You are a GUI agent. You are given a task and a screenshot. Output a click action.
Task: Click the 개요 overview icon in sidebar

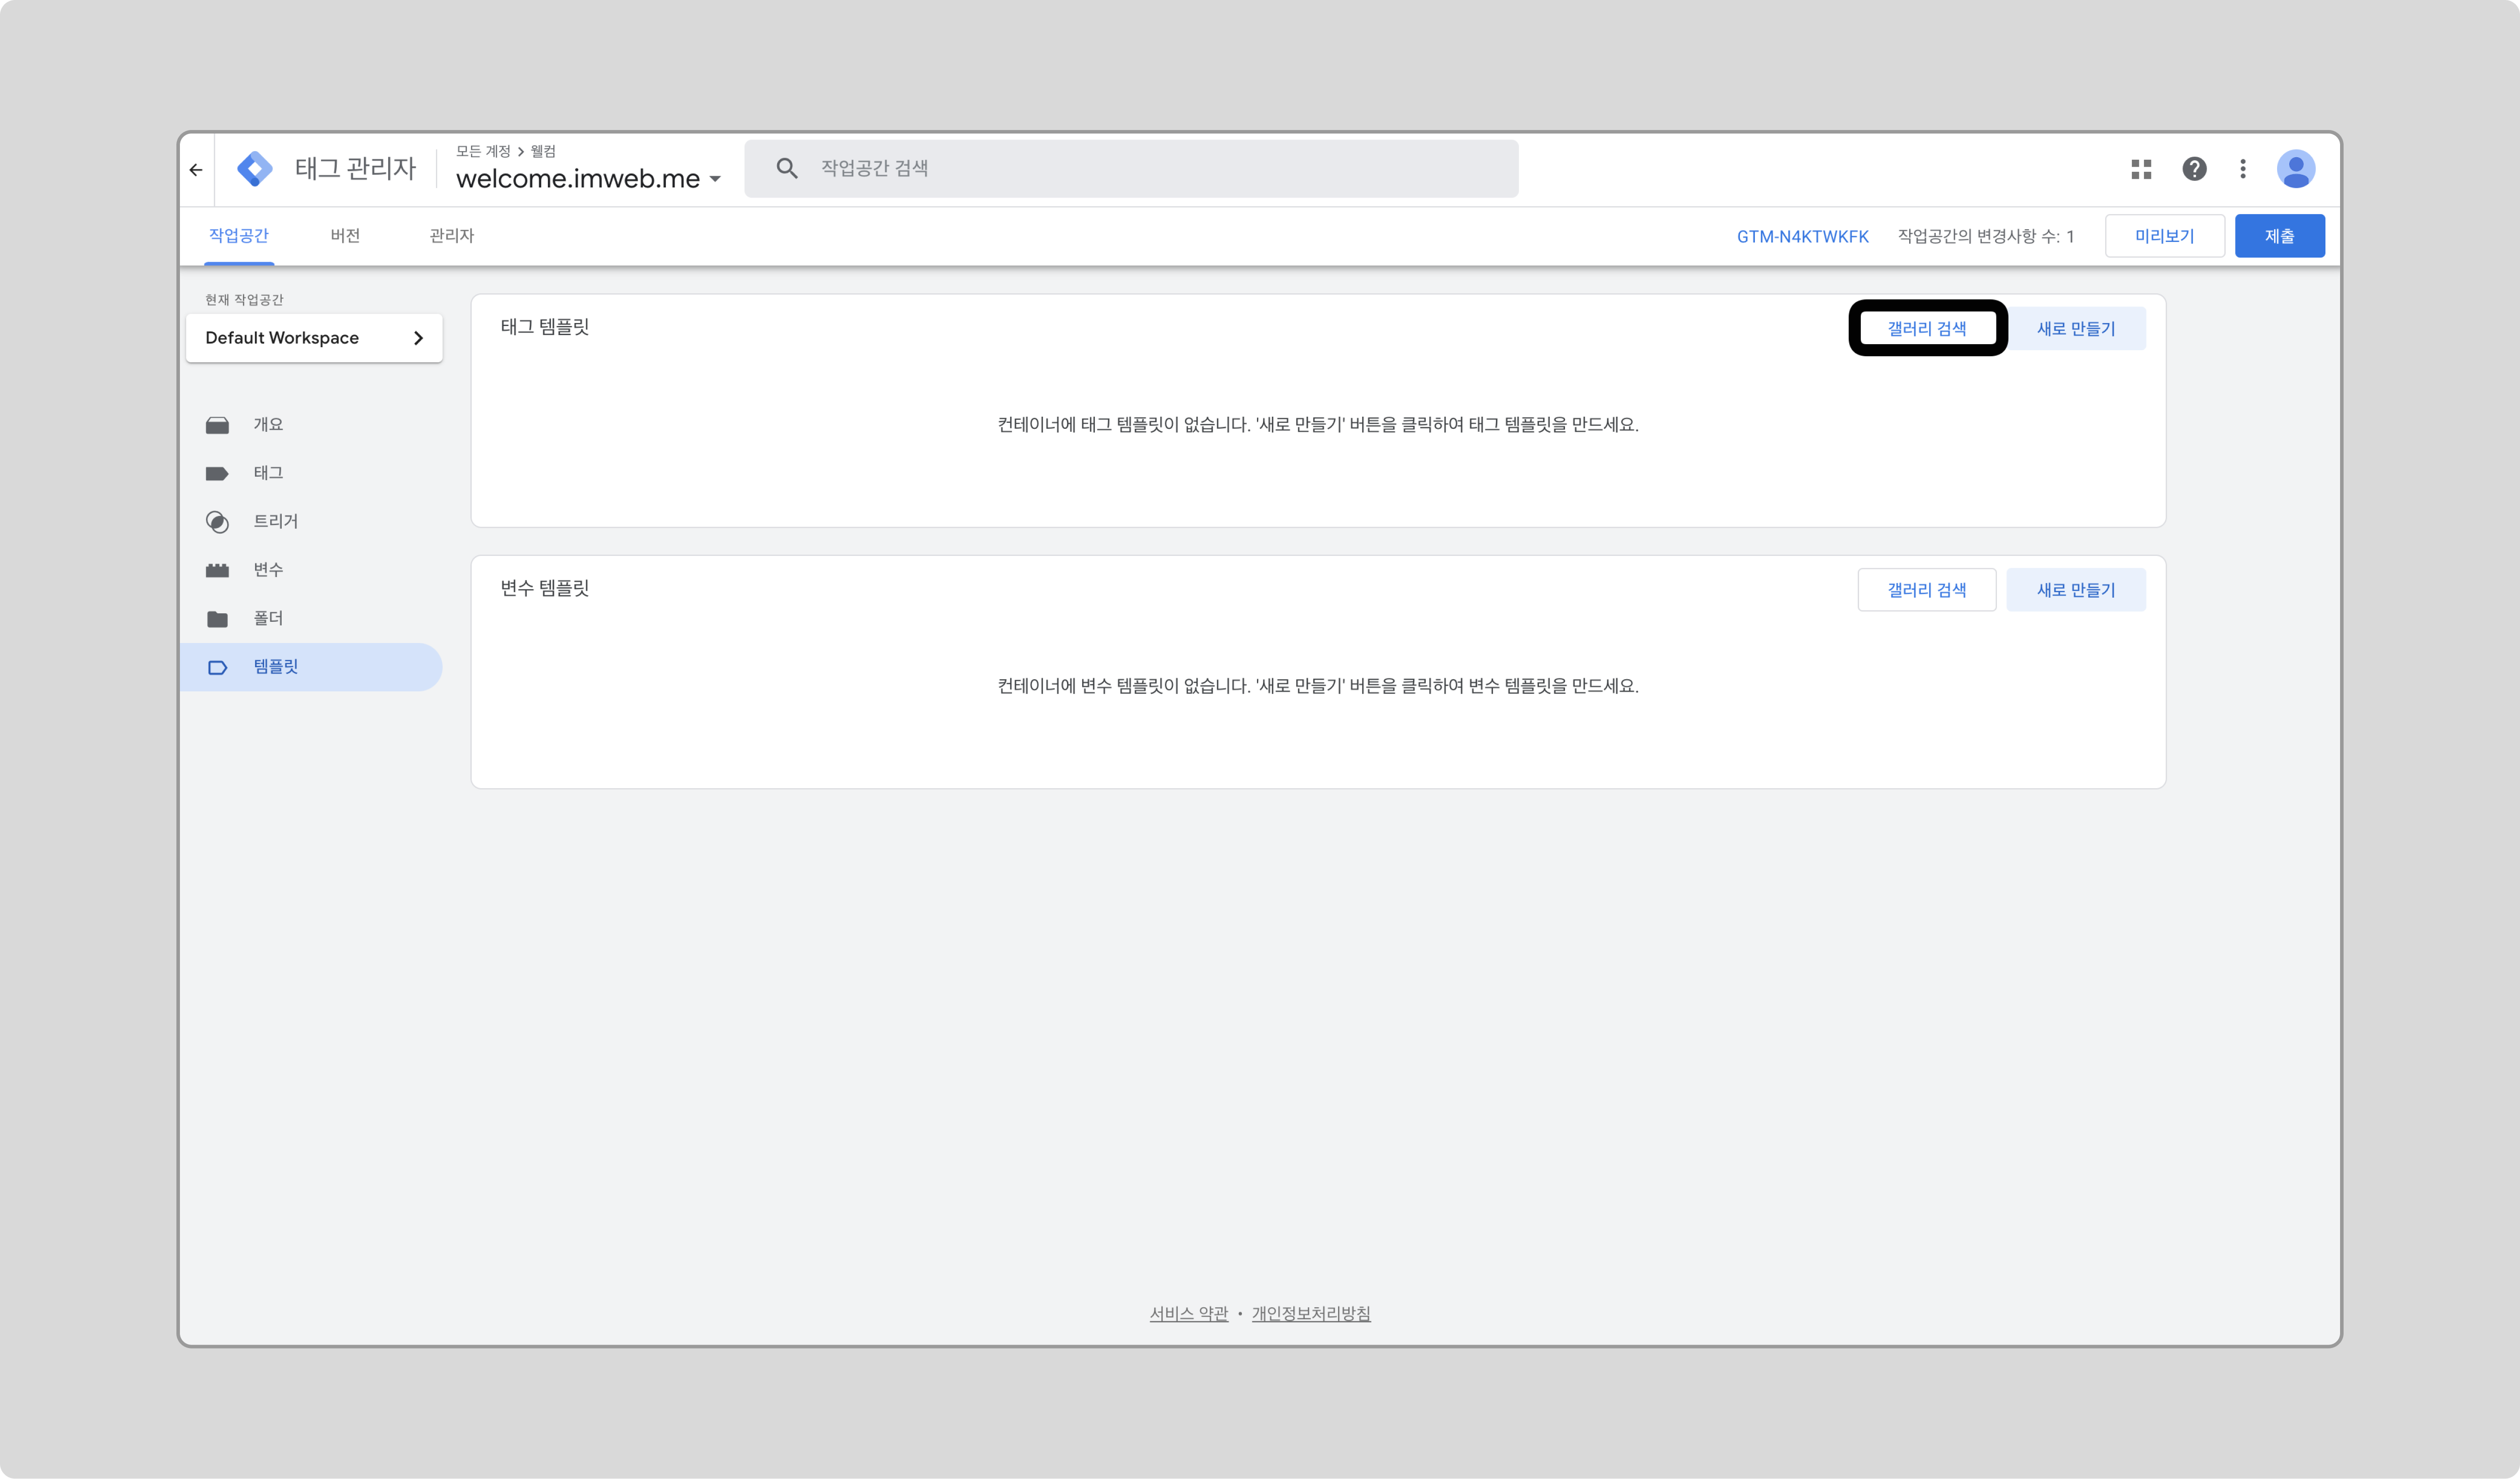point(217,425)
